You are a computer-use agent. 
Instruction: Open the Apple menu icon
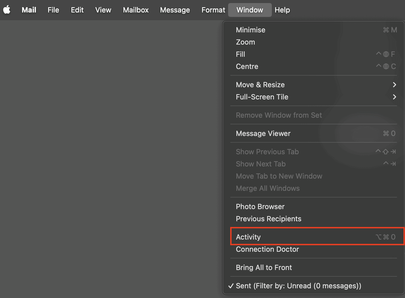coord(7,10)
